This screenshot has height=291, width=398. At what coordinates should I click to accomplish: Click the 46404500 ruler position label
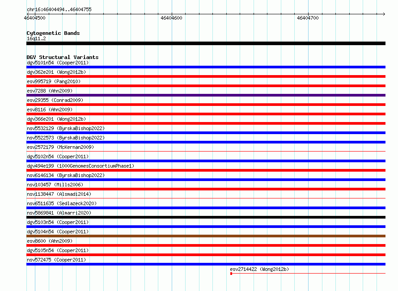pos(34,18)
